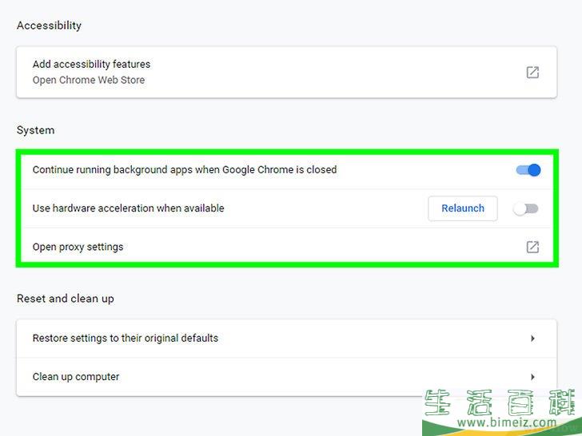Click the Open Chrome Web Store subtext
Viewport: 582px width, 436px height.
click(x=89, y=80)
